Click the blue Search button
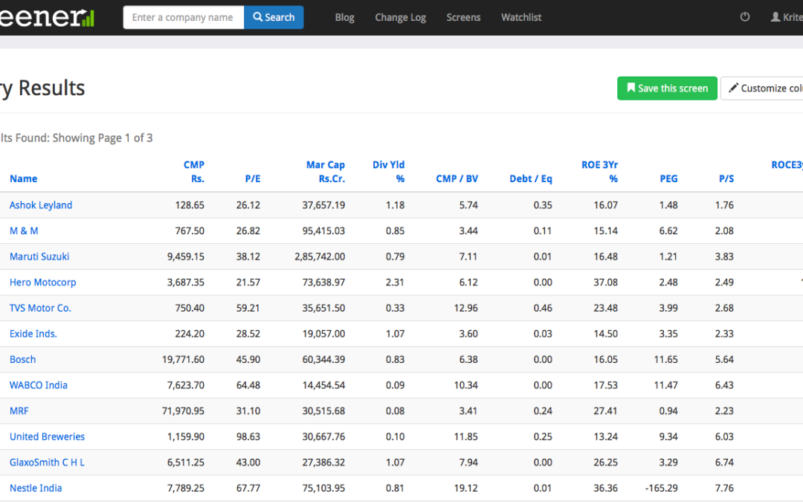803x502 pixels. pos(274,17)
